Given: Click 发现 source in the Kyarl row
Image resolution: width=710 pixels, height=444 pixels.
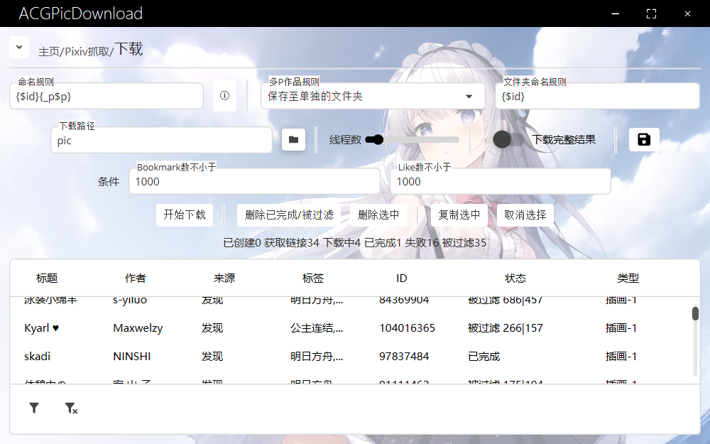Looking at the screenshot, I should click(212, 328).
